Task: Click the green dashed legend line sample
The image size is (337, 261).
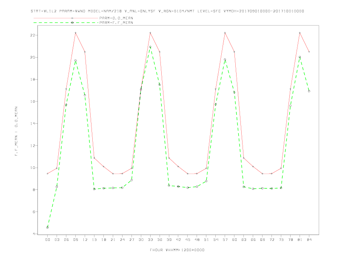Action: point(66,23)
